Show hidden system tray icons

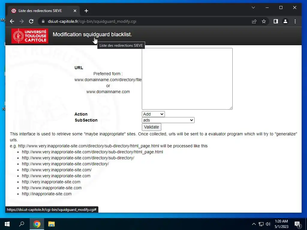tap(254, 224)
